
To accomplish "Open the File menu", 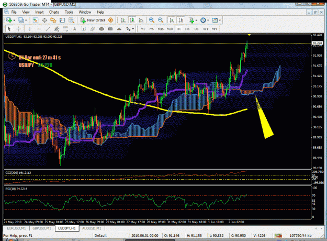I will click(x=14, y=12).
